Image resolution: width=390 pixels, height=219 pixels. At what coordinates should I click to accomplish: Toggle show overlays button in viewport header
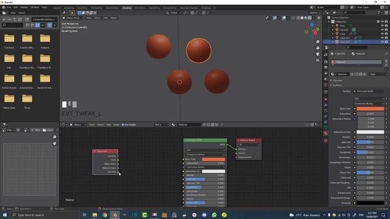point(284,18)
